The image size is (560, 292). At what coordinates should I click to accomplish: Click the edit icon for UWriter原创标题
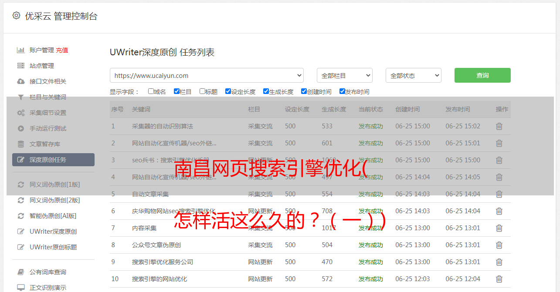pyautogui.click(x=20, y=247)
